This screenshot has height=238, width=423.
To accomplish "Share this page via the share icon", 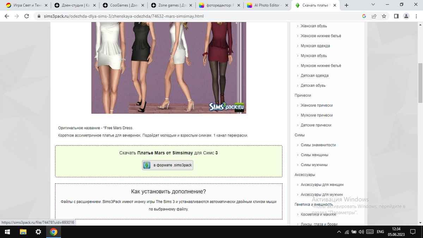I will [374, 16].
